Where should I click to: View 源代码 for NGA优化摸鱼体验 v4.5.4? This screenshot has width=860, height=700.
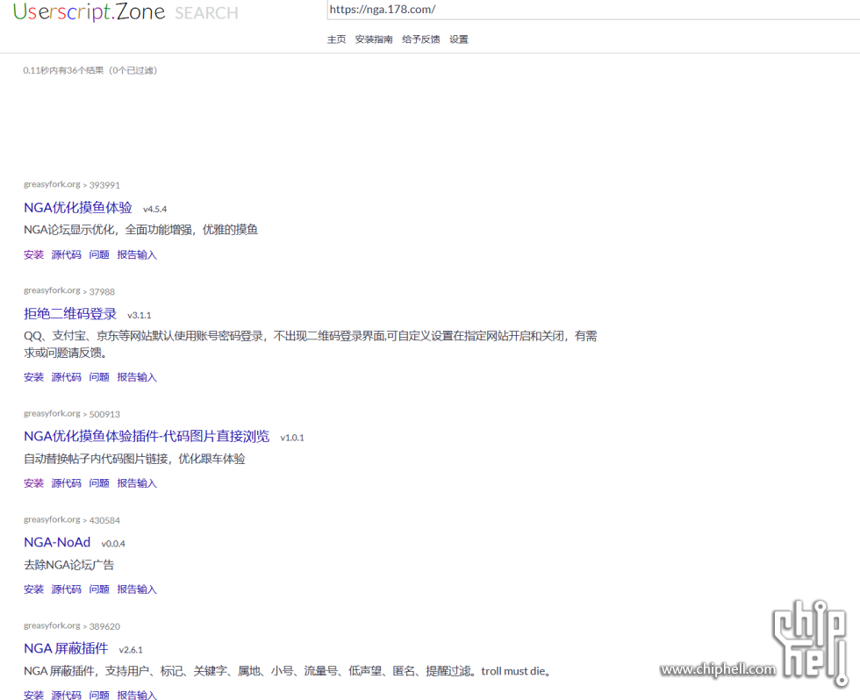point(67,255)
